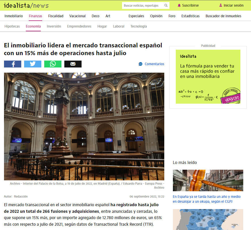Click the Iniciar sesión user icon
The width and height of the screenshot is (251, 230).
(x=221, y=5)
